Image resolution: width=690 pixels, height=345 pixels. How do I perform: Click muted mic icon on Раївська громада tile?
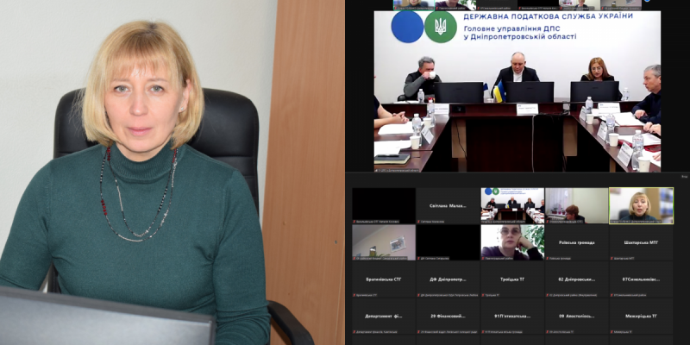(x=549, y=258)
